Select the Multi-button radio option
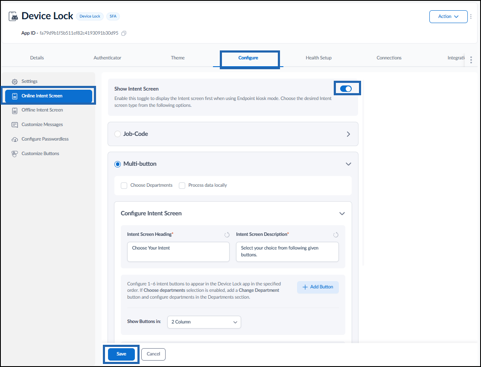Viewport: 481px width, 367px height. click(x=117, y=164)
